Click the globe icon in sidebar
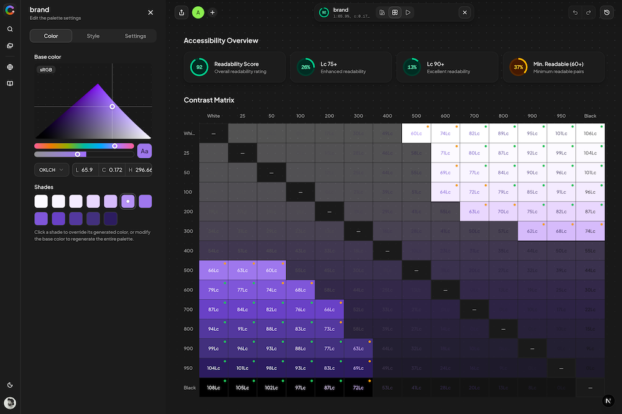 coord(10,67)
